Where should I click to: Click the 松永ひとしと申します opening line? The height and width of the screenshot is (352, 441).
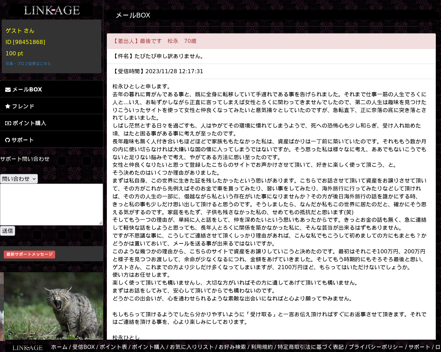point(142,86)
